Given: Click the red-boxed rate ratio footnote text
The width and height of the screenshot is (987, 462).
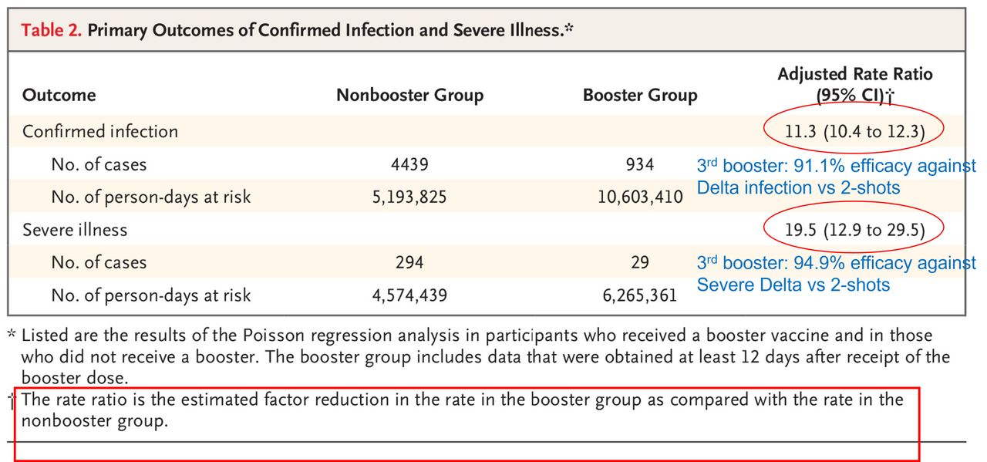Looking at the screenshot, I should 463,410.
